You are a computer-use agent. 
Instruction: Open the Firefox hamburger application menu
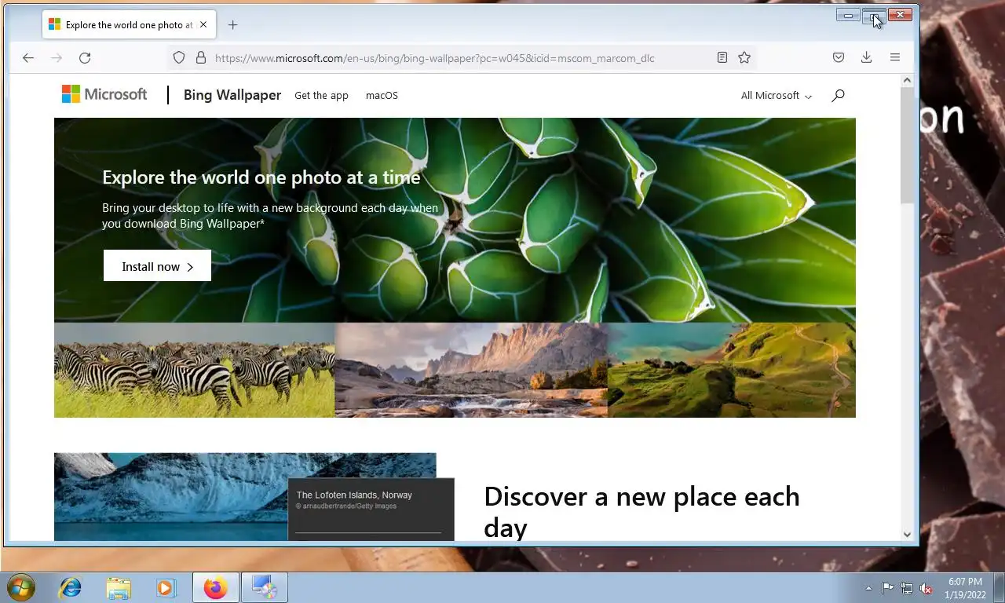[x=895, y=57]
